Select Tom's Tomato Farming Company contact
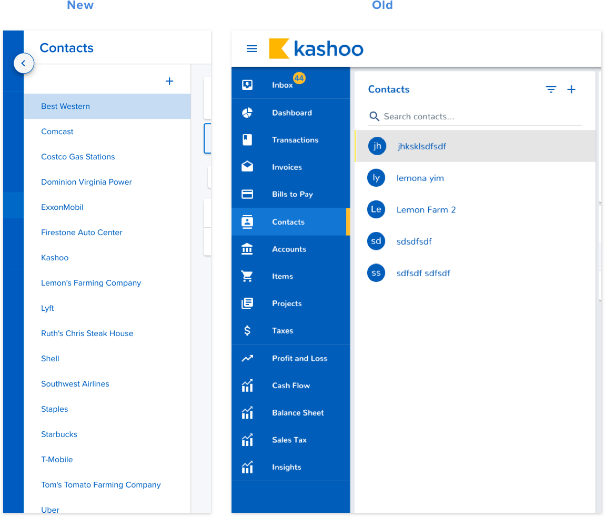The height and width of the screenshot is (517, 605). [107, 484]
